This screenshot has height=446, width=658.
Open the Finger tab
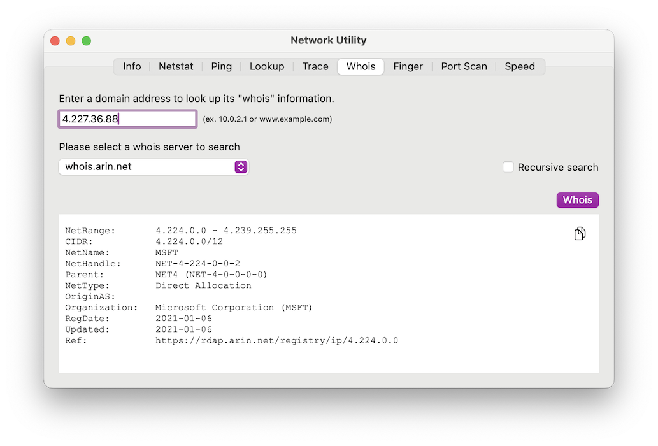click(x=408, y=66)
